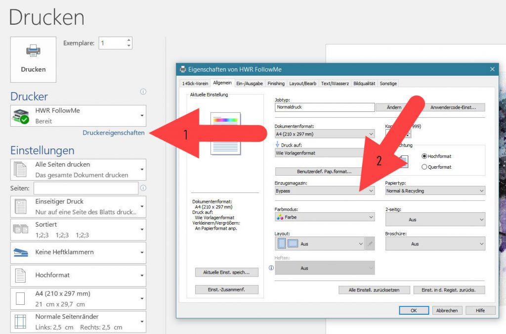Open the A4 paper size dropdown in Word
506x334 pixels.
click(x=78, y=299)
